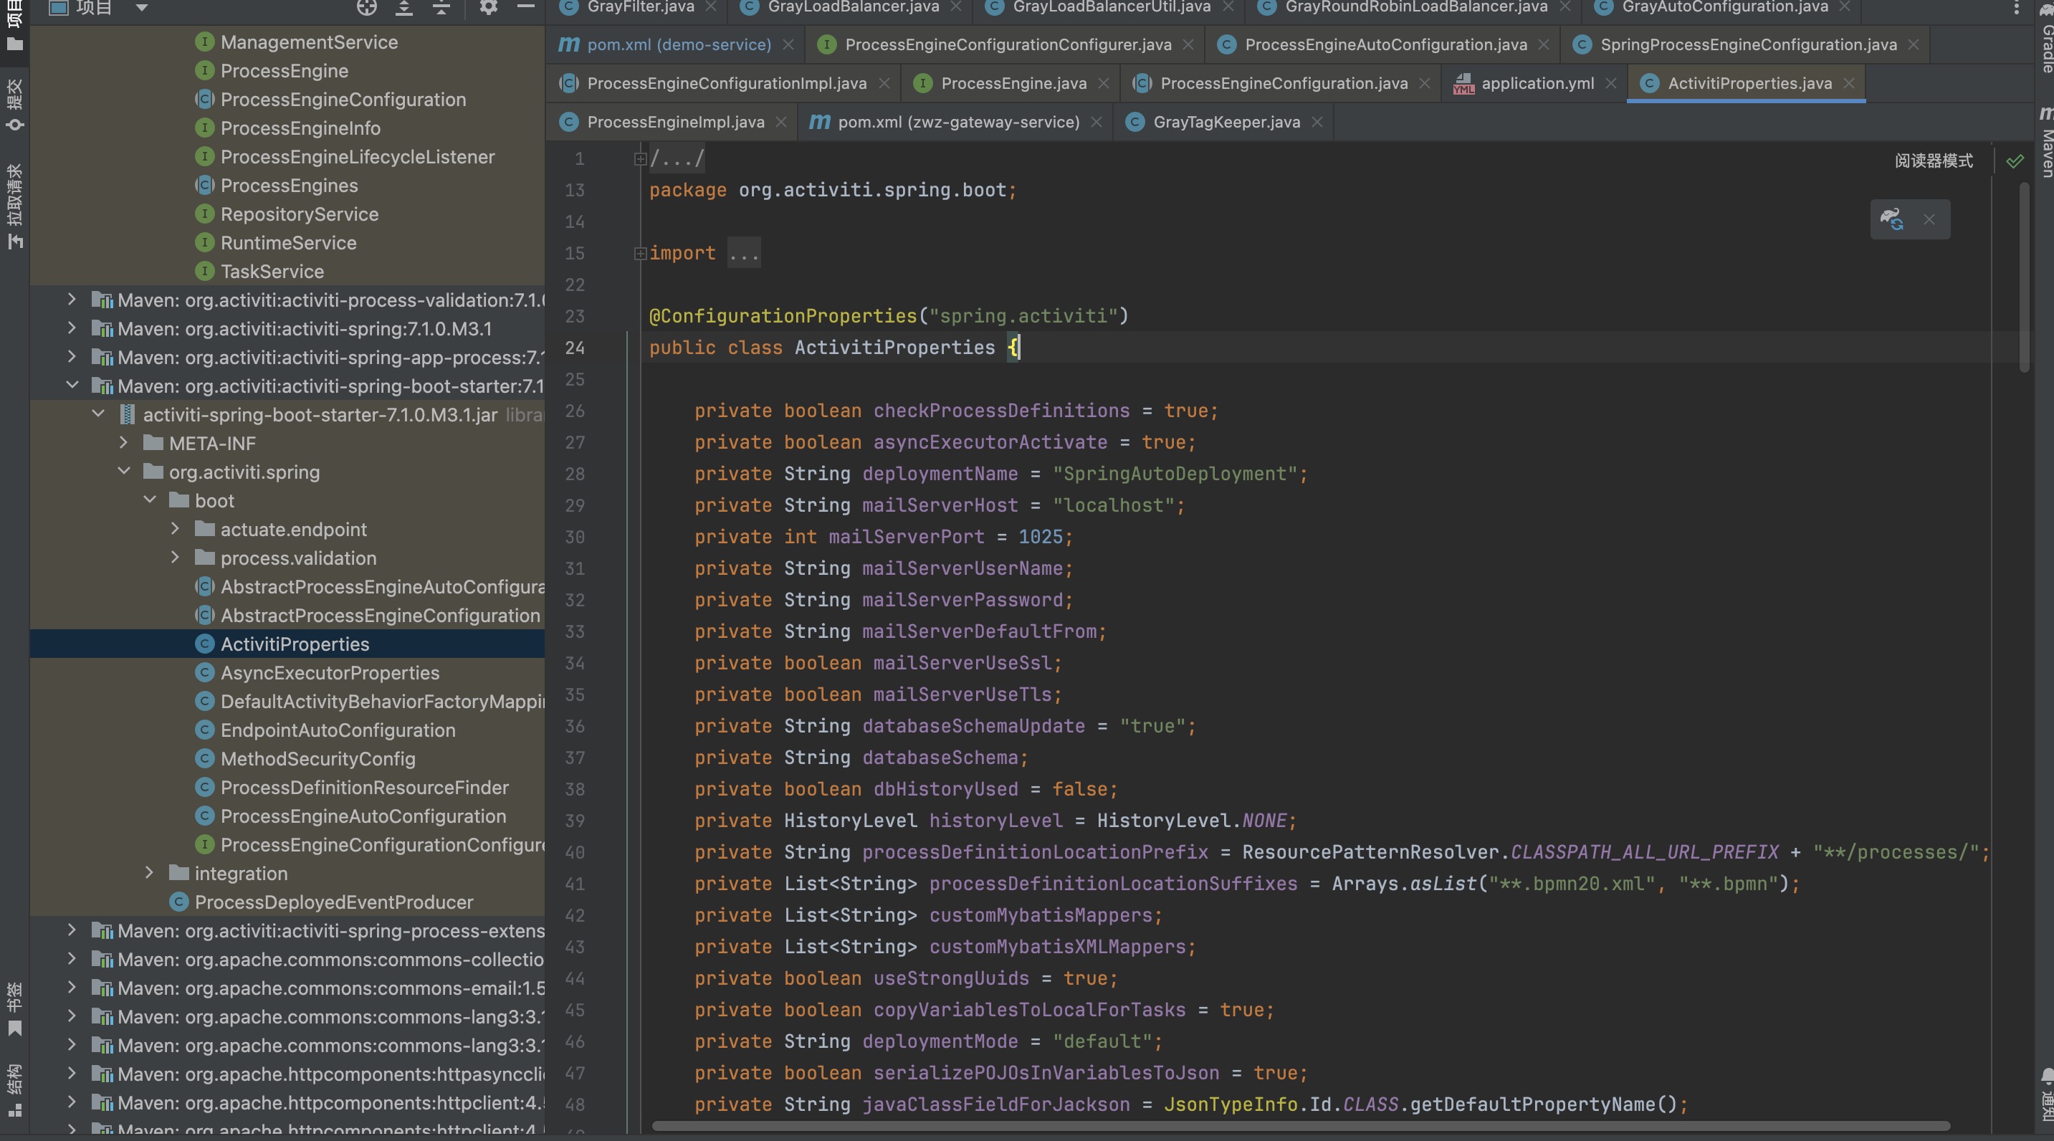Select AsyncExecutorProperties class in project tree
Viewport: 2054px width, 1141px height.
point(329,673)
